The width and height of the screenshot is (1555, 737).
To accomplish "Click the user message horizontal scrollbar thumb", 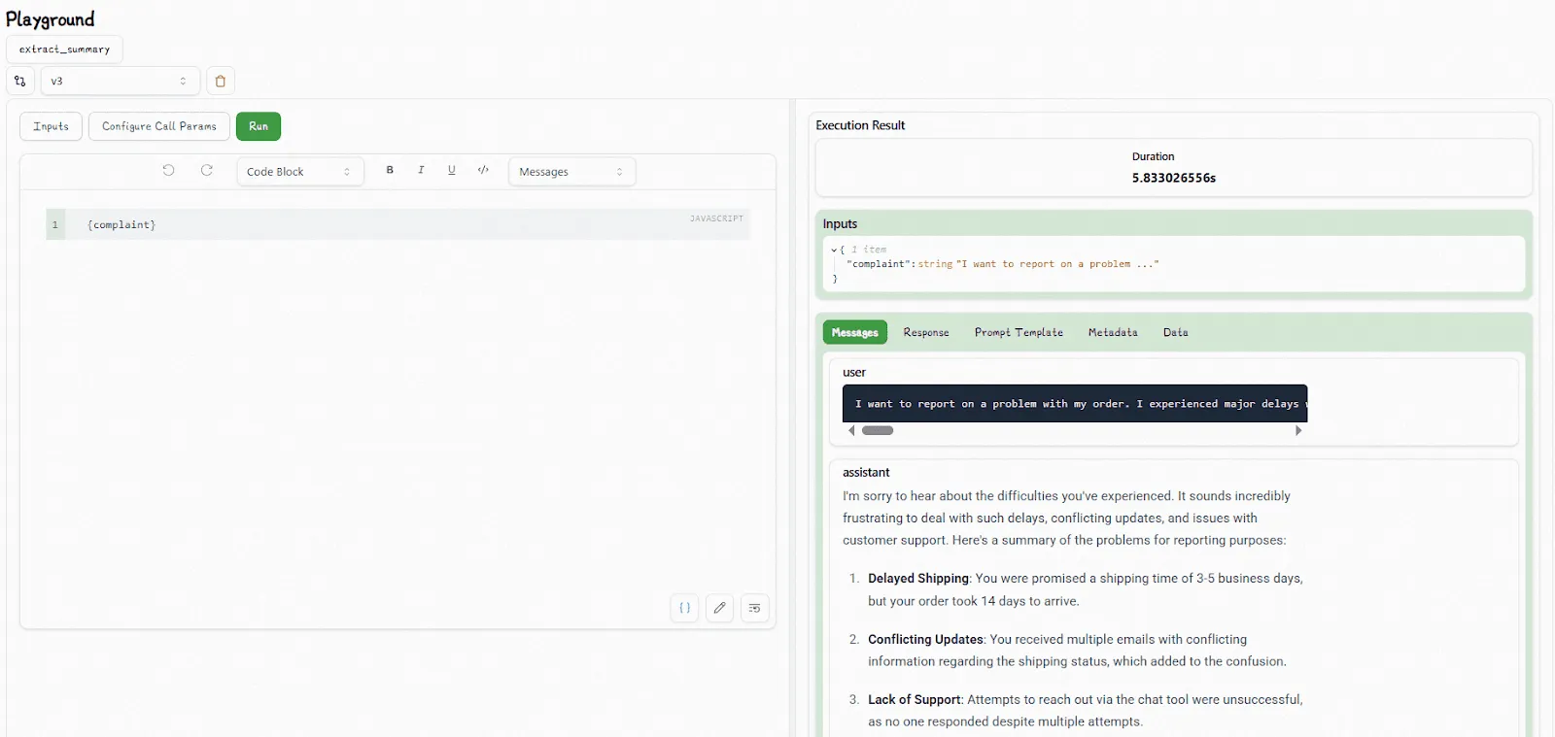I will (x=878, y=430).
